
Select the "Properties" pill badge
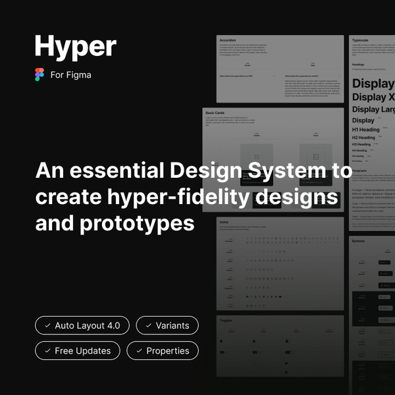point(163,351)
